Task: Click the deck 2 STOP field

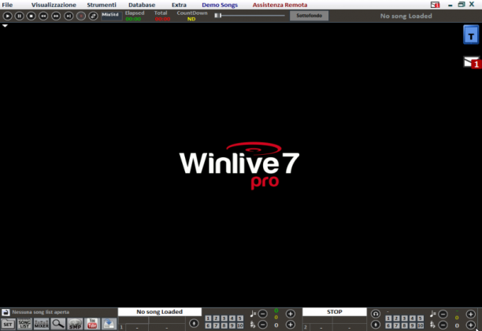Action: coord(335,311)
